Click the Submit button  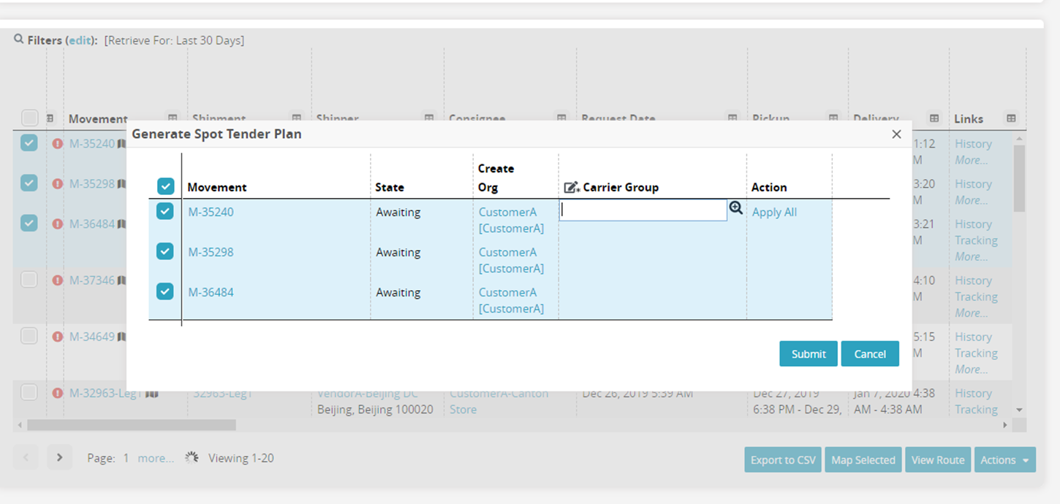point(808,354)
